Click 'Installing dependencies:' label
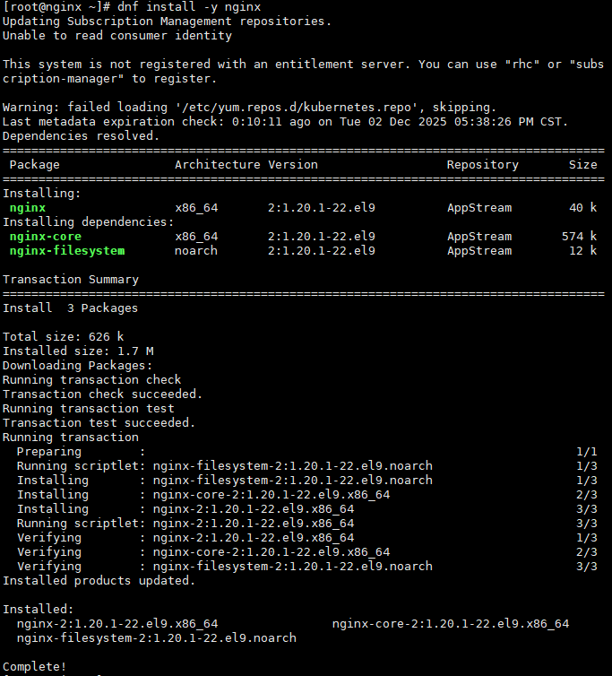 (89, 222)
